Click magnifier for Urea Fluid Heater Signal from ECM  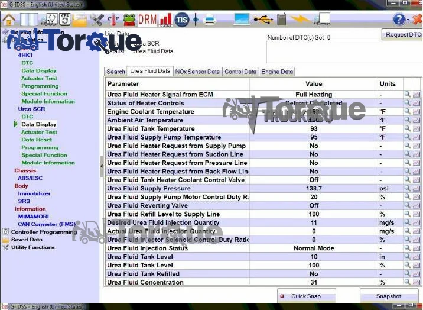click(407, 94)
